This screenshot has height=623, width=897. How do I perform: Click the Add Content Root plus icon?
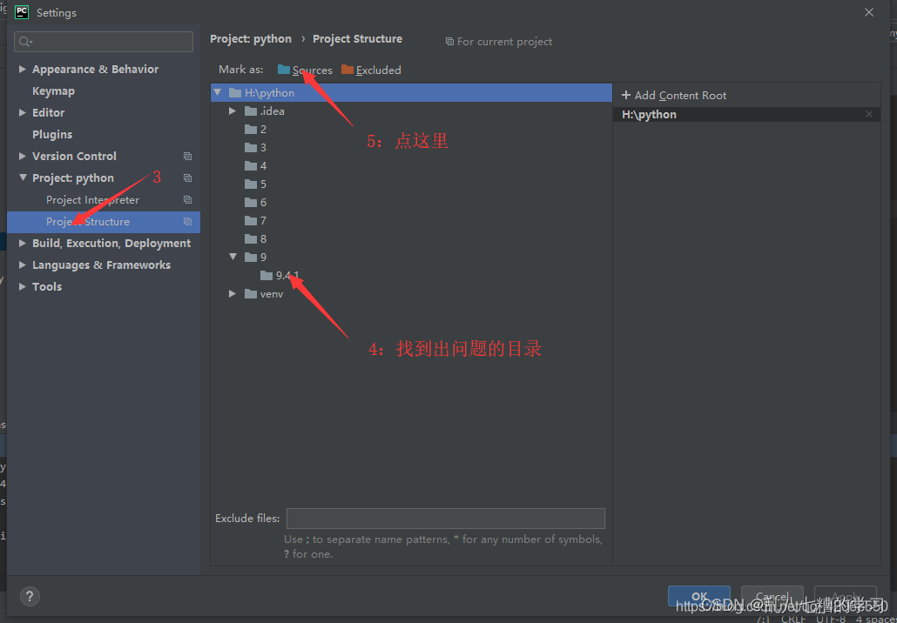pos(626,95)
